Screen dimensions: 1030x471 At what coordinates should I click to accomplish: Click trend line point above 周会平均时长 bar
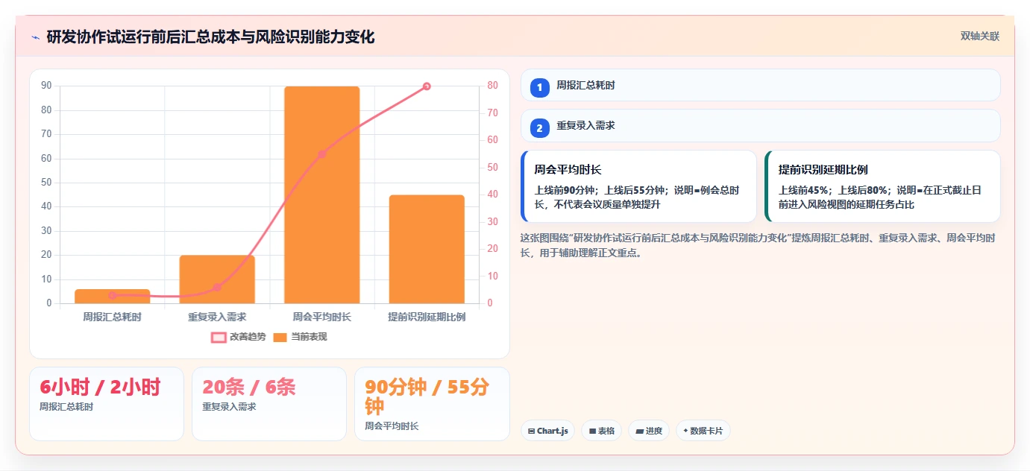322,154
